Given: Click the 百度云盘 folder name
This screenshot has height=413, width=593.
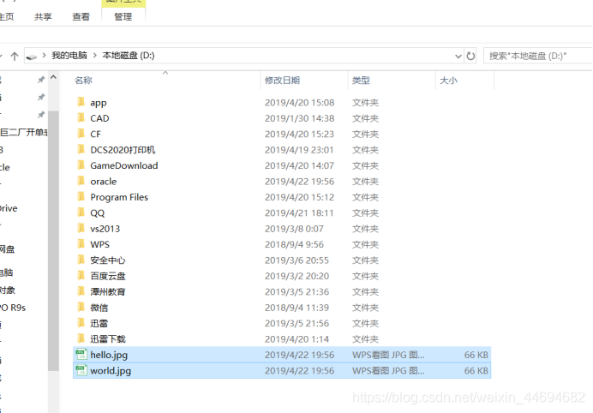Looking at the screenshot, I should [x=108, y=276].
